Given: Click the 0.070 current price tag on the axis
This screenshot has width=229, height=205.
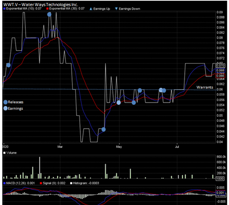Looking at the screenshot, I should 220,65.
